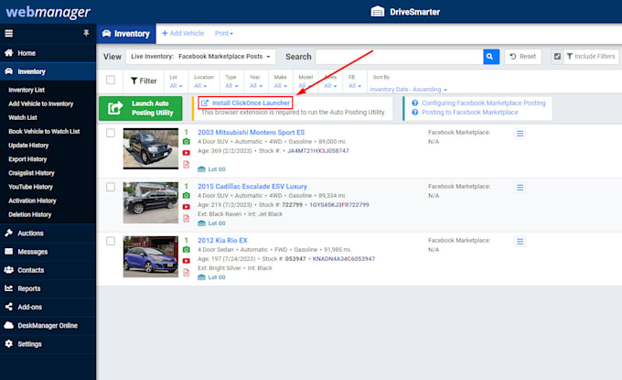Open camera photos for Cadillac Escalade

pos(186,196)
